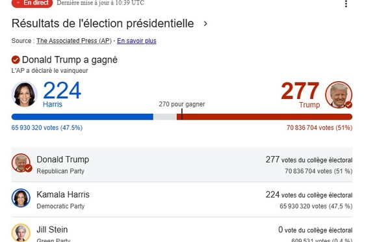Click the red En direct live badge
390x242 pixels.
point(32,3)
